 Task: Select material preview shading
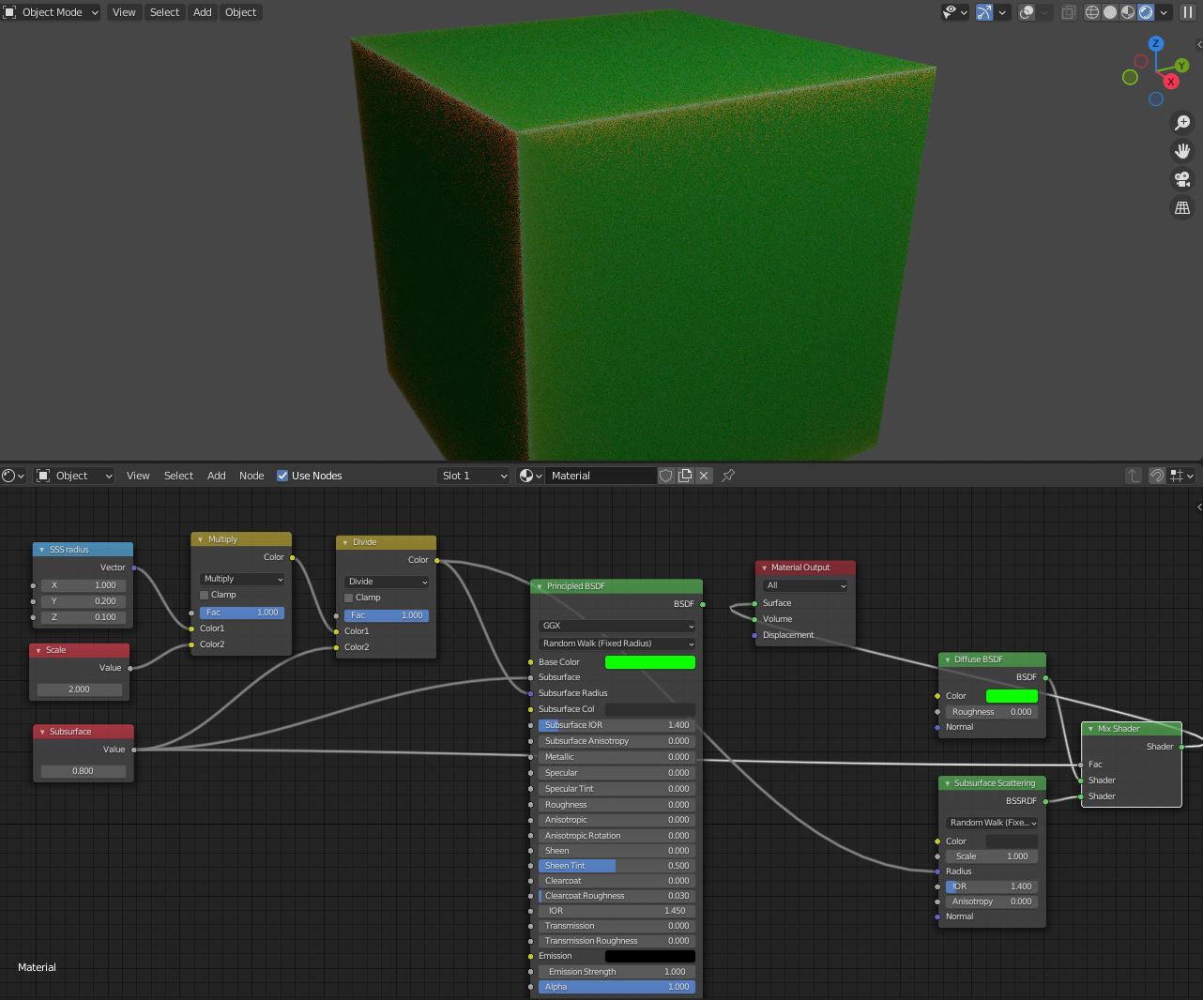coord(1128,12)
